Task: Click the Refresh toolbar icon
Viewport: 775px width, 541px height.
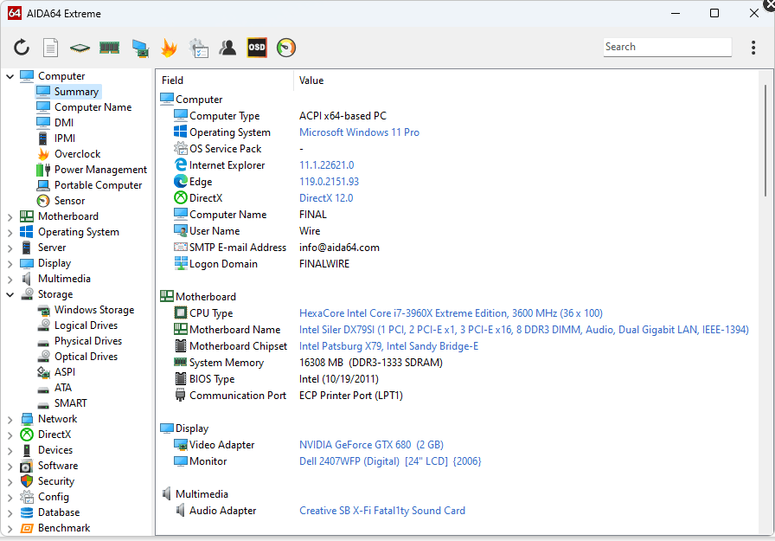Action: click(x=22, y=48)
